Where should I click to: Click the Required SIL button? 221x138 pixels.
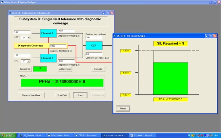(25, 69)
